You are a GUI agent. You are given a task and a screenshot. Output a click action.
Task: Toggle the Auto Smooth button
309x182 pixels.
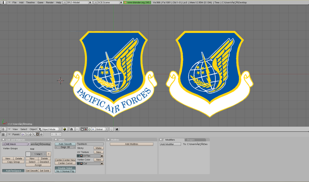(x=65, y=144)
